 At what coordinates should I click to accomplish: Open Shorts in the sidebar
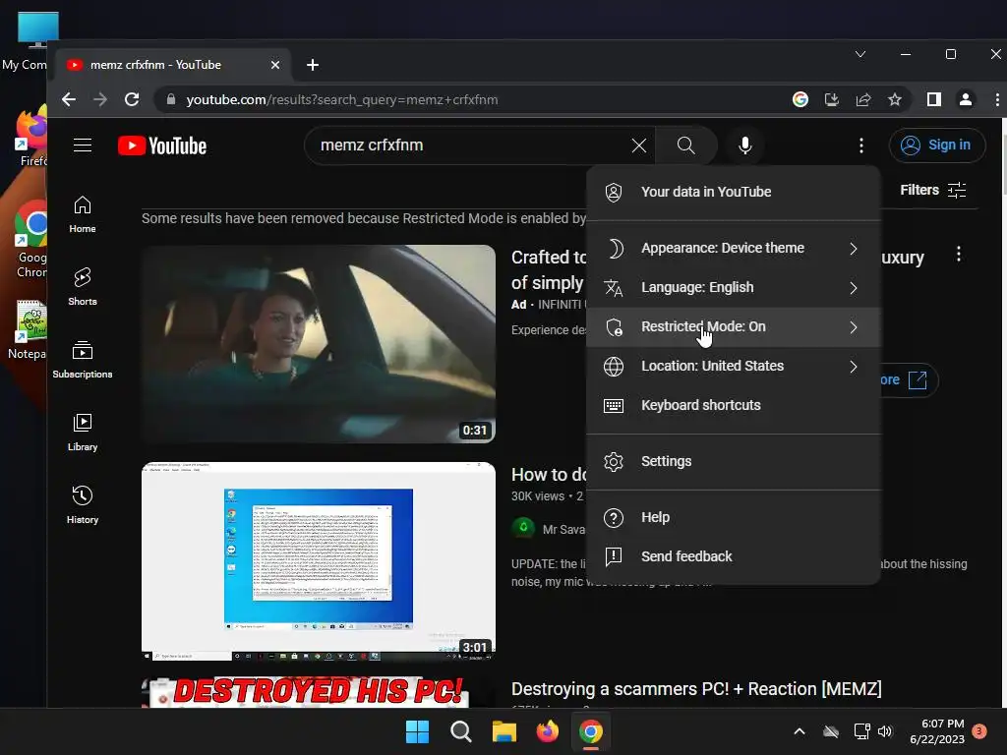pyautogui.click(x=83, y=287)
